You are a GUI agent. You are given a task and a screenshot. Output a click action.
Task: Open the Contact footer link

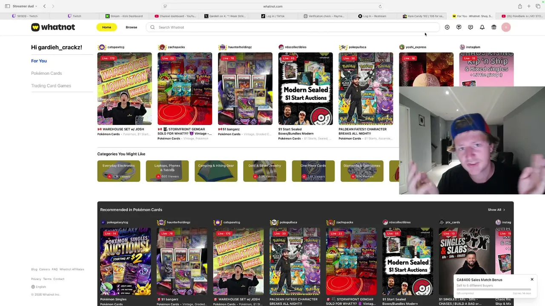click(59, 279)
